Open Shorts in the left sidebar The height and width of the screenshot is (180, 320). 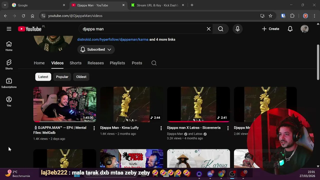tap(9, 65)
